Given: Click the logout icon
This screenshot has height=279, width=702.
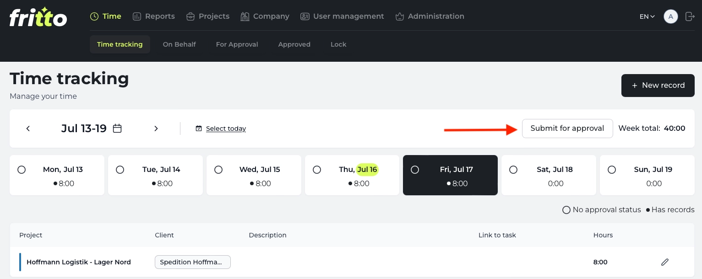Looking at the screenshot, I should coord(690,16).
